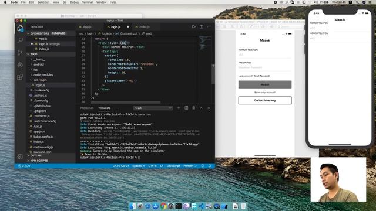Open the Selection menu in the menu bar
The image size is (376, 211).
click(x=43, y=2)
